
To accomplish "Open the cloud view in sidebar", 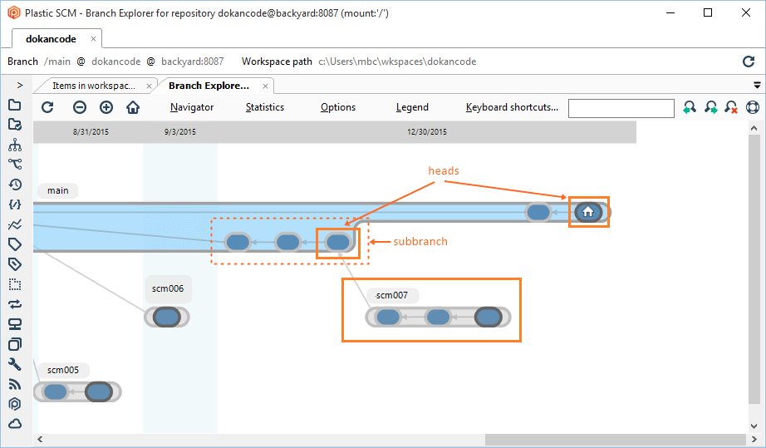I will [14, 424].
